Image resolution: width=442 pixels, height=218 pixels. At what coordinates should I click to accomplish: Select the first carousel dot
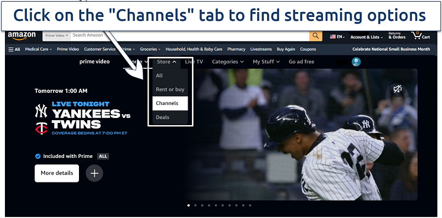[189, 205]
